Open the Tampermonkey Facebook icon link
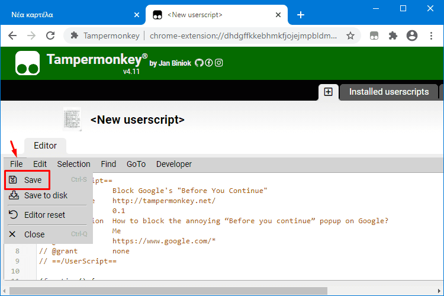 pyautogui.click(x=209, y=63)
